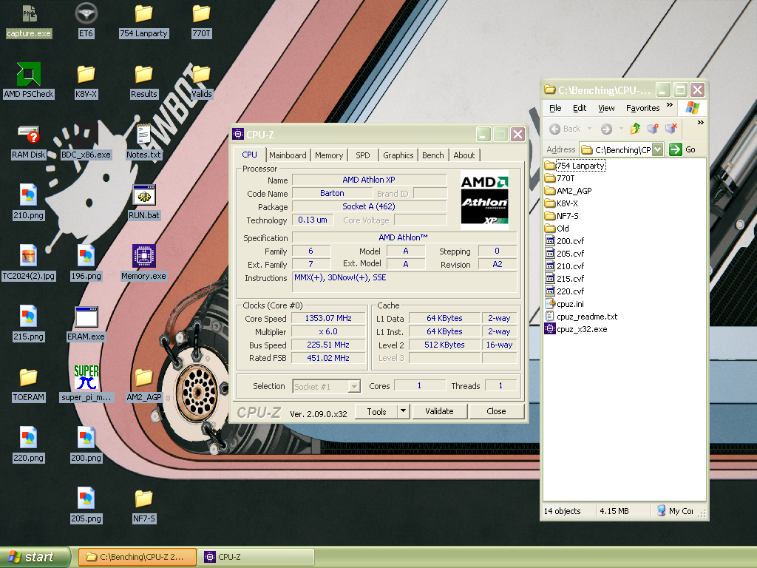Click the Explorer Up folder toolbar icon
The width and height of the screenshot is (757, 568).
click(635, 129)
